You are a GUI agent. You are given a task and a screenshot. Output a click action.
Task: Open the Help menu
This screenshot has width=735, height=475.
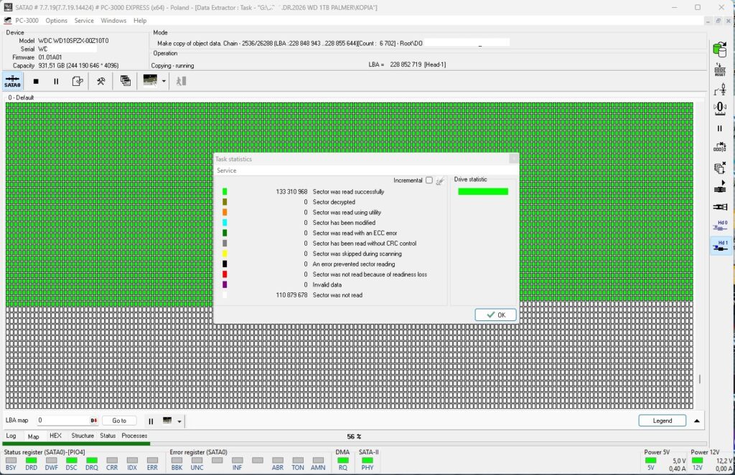point(140,21)
